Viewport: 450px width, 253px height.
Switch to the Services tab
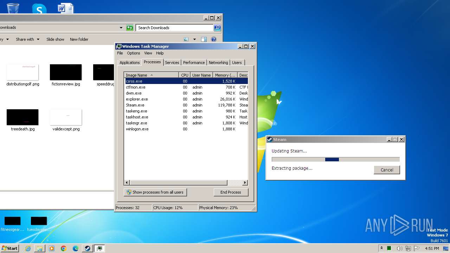pos(172,63)
